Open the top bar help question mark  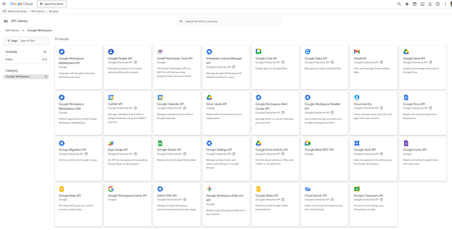pyautogui.click(x=438, y=4)
